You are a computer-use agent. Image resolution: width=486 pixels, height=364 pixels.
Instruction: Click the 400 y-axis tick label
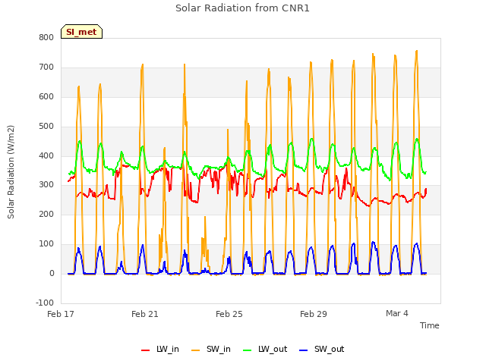click(46, 155)
